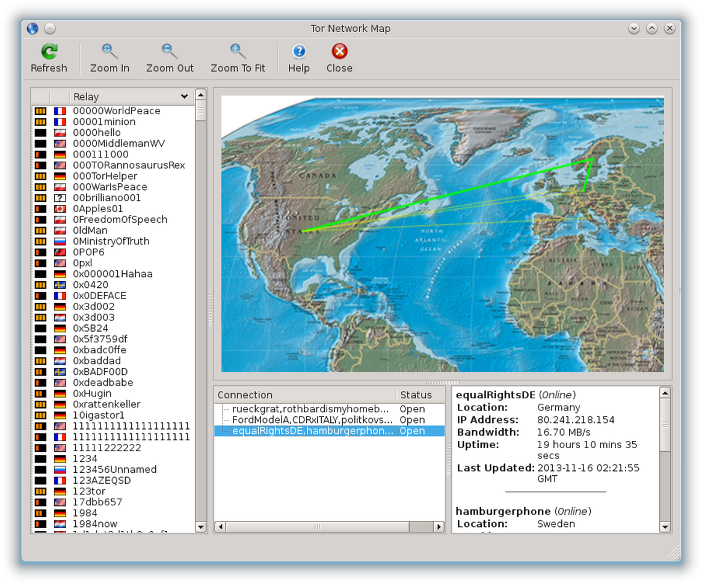702x584 pixels.
Task: Select relay 000TORannosaurusRex
Action: pyautogui.click(x=129, y=165)
